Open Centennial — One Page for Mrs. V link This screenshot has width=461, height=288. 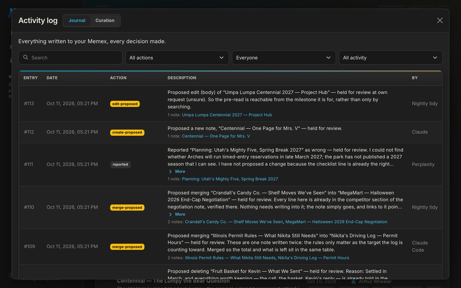[216, 136]
